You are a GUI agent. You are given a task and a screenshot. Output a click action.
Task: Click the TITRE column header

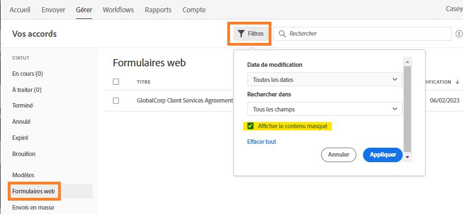click(x=144, y=82)
